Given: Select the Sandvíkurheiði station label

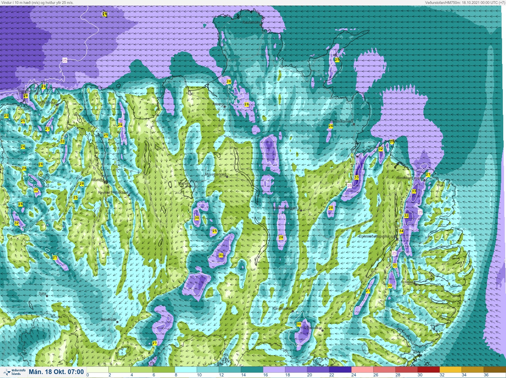Looking at the screenshot, I should [341, 122].
